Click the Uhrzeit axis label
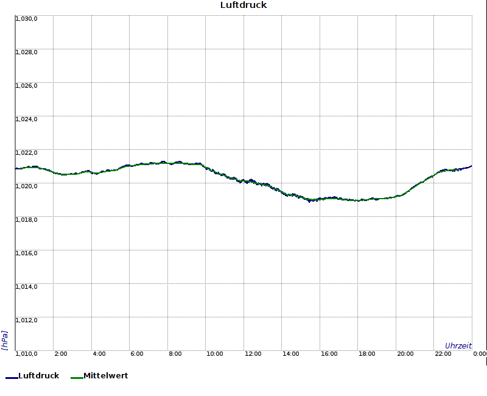The width and height of the screenshot is (487, 396). [458, 346]
